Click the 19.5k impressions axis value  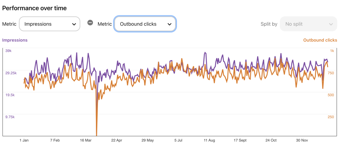[9, 95]
